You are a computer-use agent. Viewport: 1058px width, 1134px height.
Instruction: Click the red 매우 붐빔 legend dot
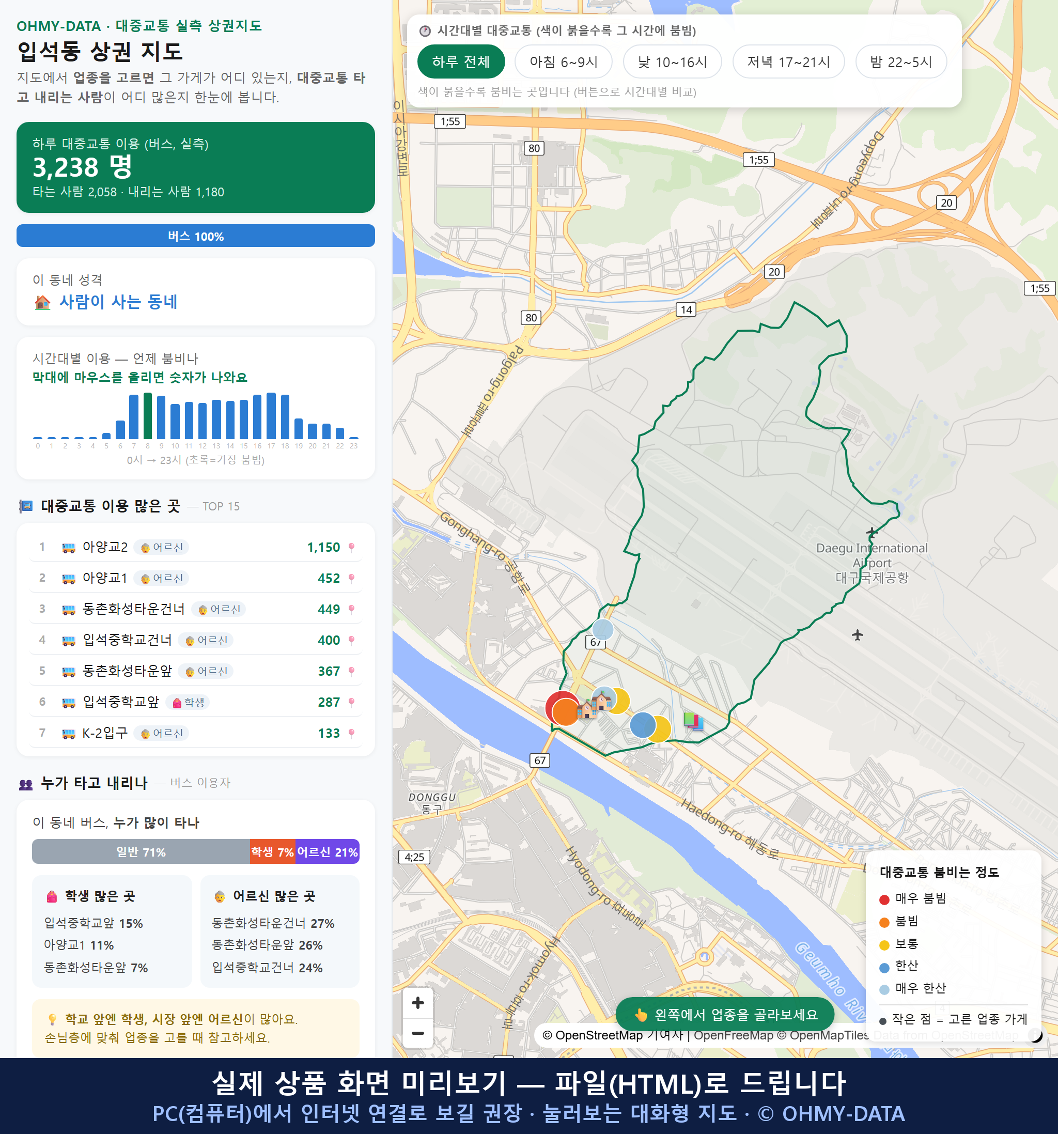(x=884, y=899)
